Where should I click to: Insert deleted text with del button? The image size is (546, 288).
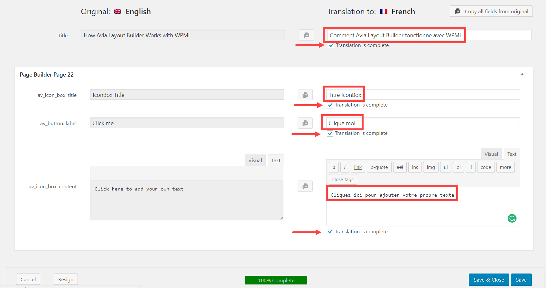tap(400, 167)
